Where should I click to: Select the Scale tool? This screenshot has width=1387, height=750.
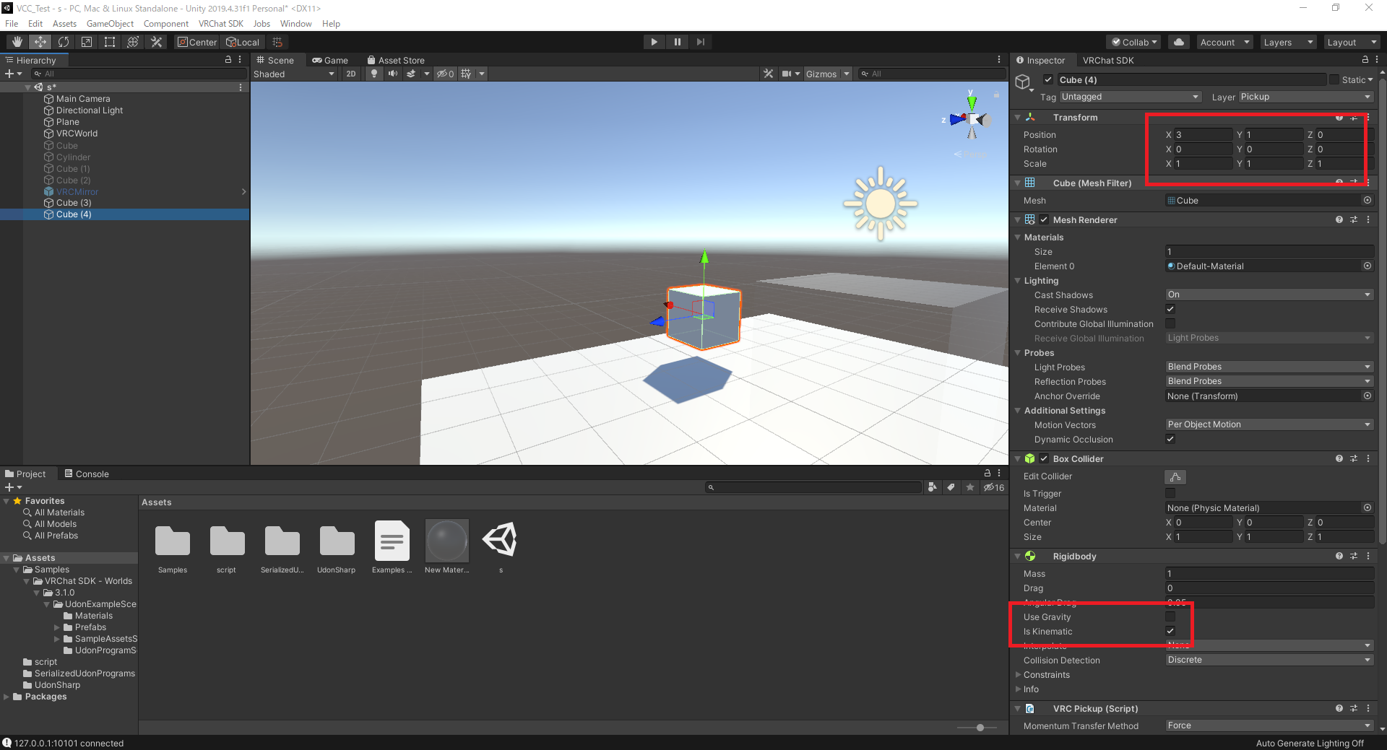pos(87,42)
